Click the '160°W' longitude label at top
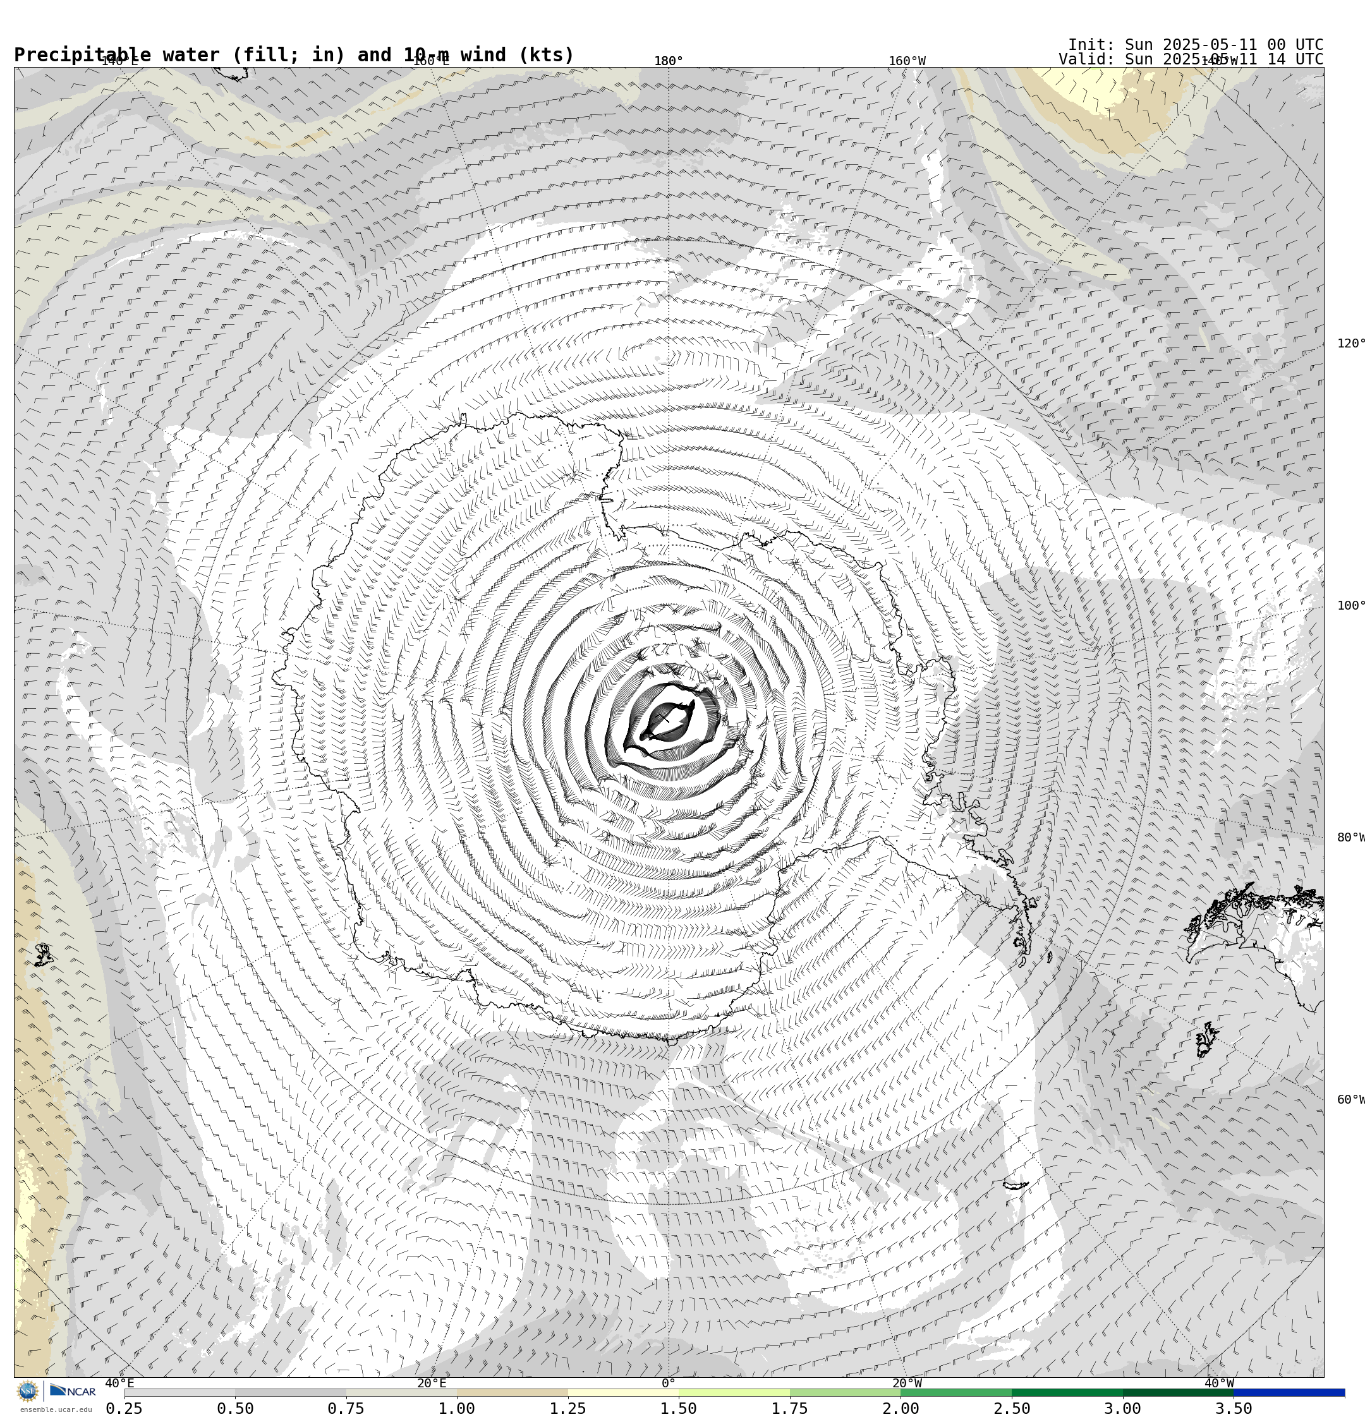This screenshot has width=1365, height=1417. pos(907,61)
